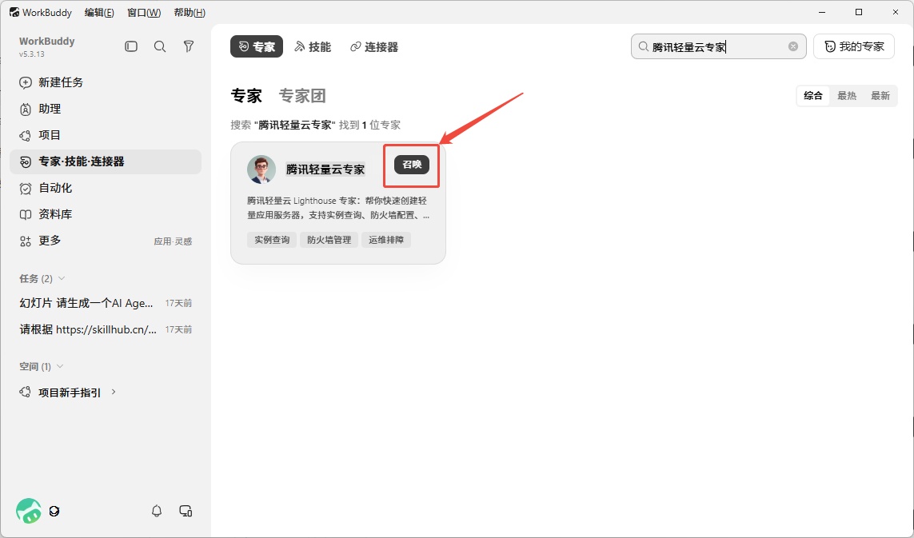
Task: Click the search result count text
Action: click(x=315, y=125)
